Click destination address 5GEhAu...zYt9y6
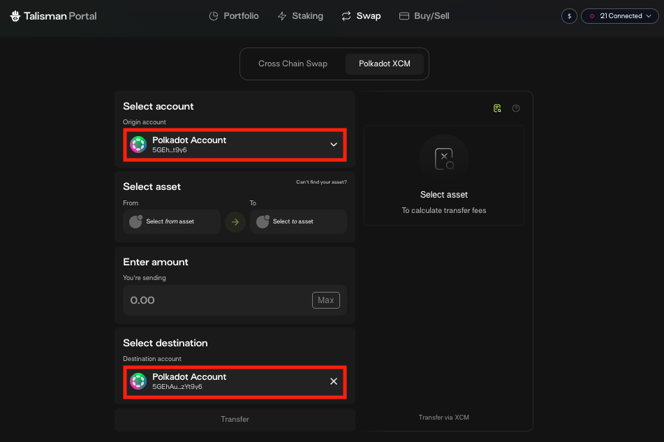Viewport: 664px width, 442px height. 177,387
